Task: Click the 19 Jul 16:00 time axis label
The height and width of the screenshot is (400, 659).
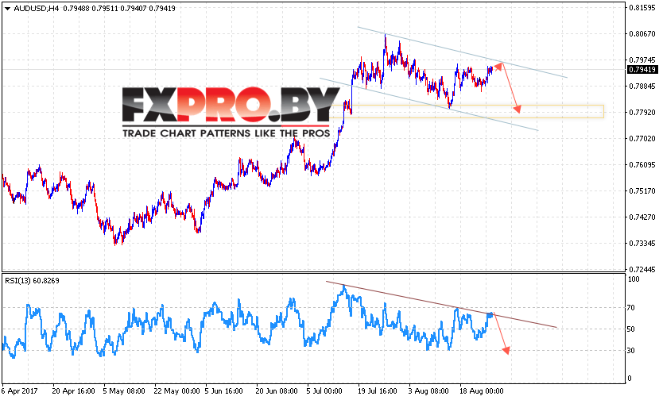Action: (378, 391)
